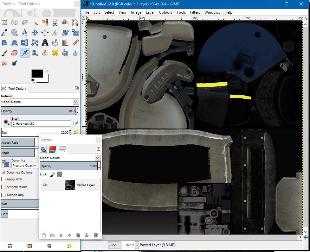Enable the Apply Jitter checkbox
This screenshot has height=252, width=310.
coord(3,179)
